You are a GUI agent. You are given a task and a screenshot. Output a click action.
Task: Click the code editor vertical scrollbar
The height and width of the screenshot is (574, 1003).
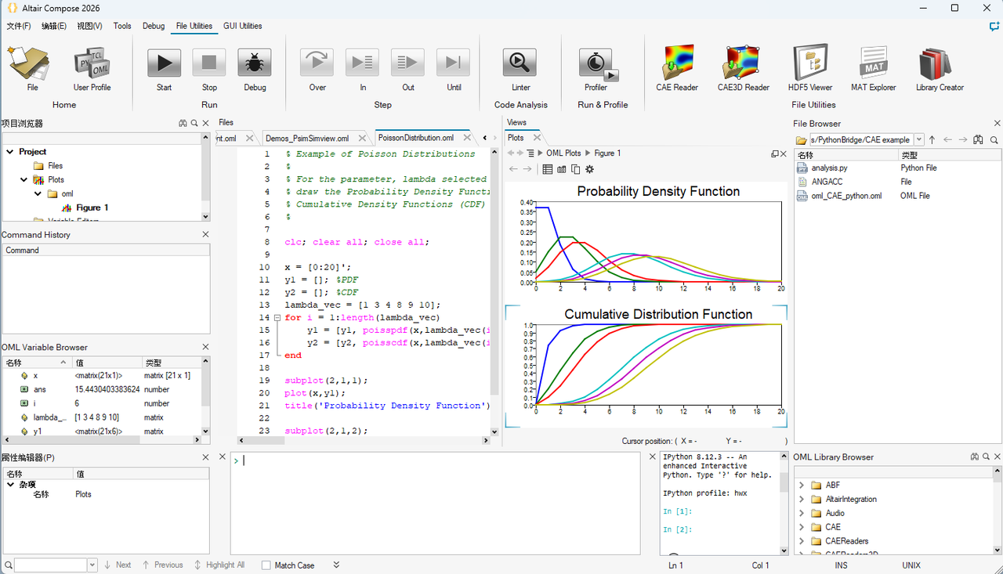point(494,290)
